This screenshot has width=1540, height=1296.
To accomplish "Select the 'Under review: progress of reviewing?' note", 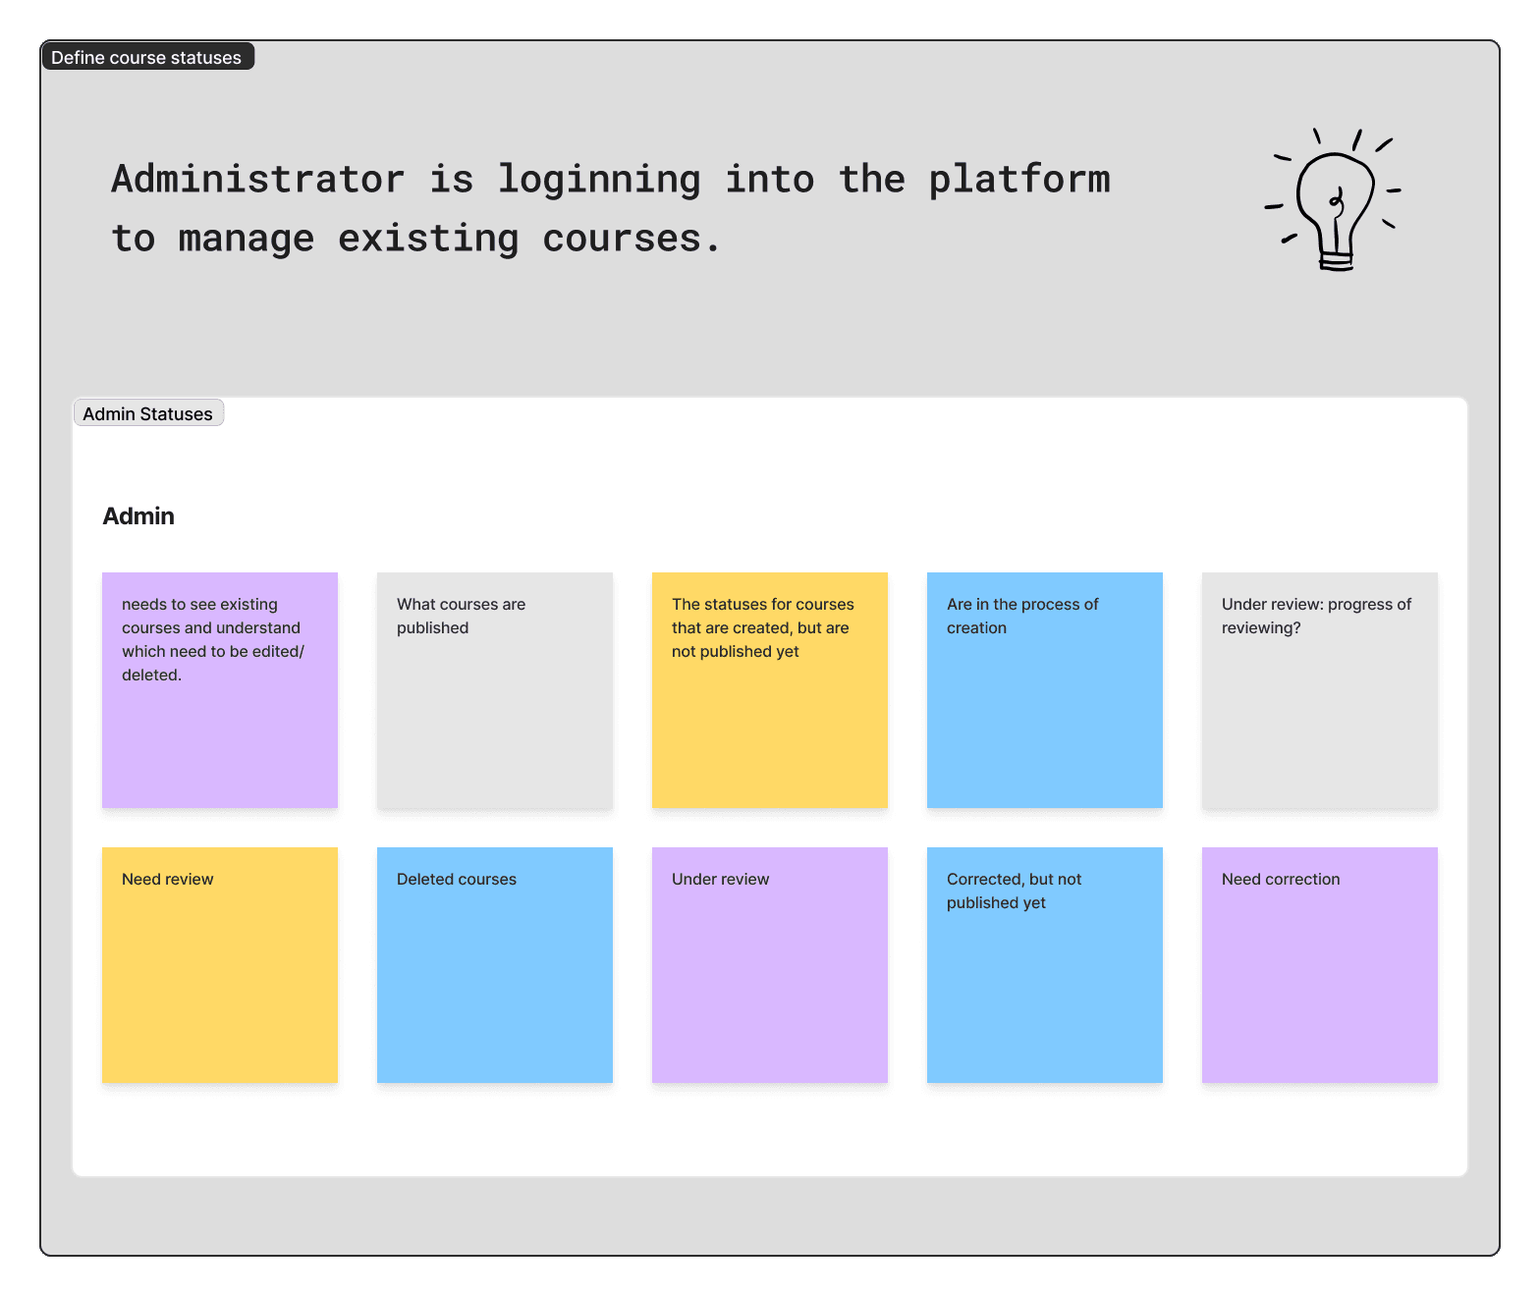I will [1320, 690].
